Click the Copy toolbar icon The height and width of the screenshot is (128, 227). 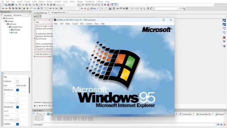click(27, 5)
